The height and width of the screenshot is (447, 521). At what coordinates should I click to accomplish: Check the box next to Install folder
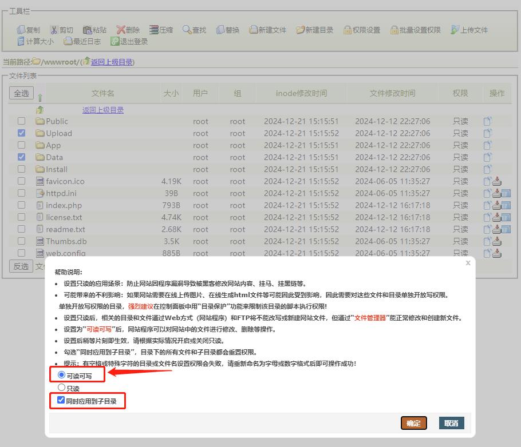click(21, 169)
